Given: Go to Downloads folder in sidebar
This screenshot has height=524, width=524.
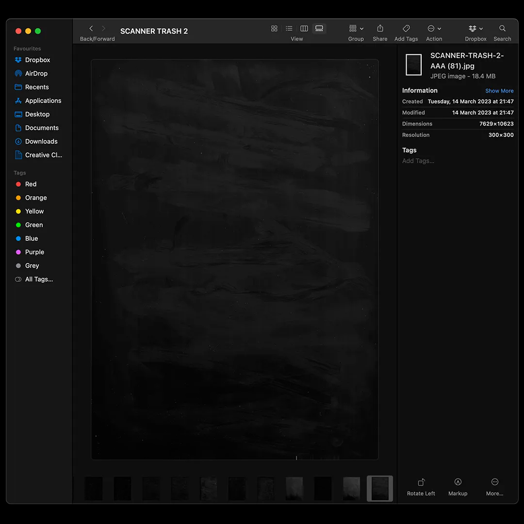Looking at the screenshot, I should (41, 141).
